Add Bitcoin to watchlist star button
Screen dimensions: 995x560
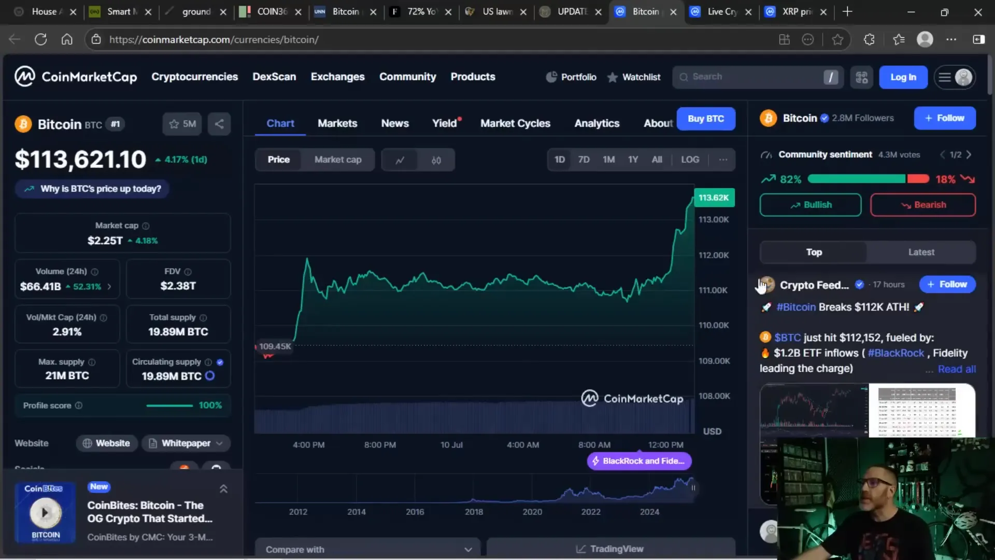[x=182, y=124]
